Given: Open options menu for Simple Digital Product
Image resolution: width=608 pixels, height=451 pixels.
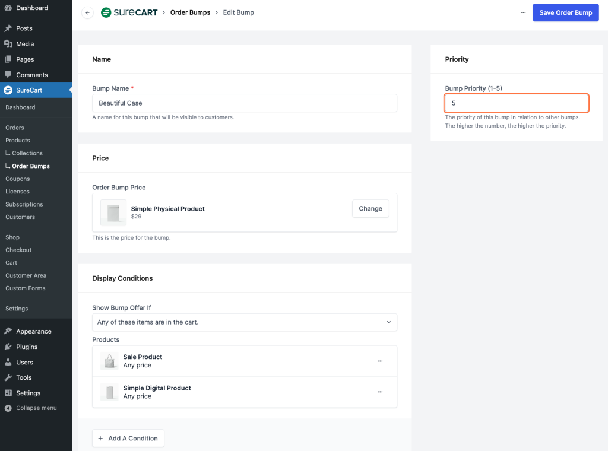Looking at the screenshot, I should (380, 392).
